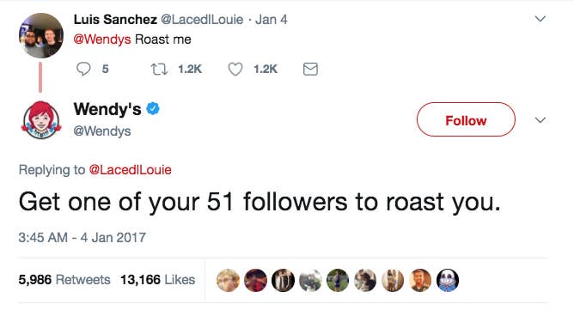Follow the Wendy's account
The image size is (574, 310).
click(466, 119)
